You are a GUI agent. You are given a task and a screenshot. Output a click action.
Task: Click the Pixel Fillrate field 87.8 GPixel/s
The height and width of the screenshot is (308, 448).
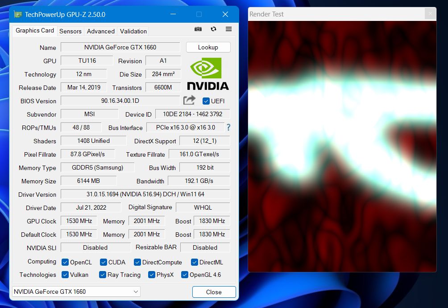88,154
